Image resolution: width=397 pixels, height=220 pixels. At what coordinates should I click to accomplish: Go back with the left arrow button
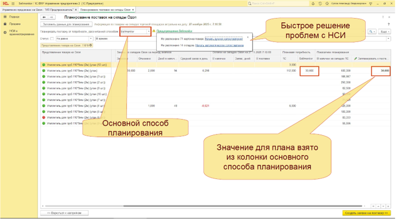coord(44,17)
